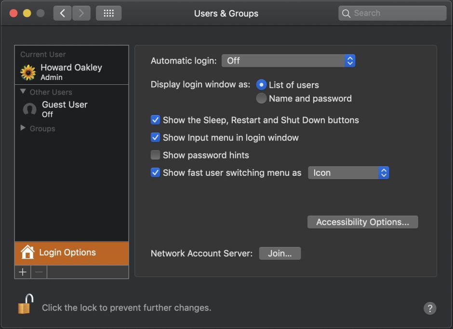The image size is (453, 329).
Task: Click Howard Oakley's sunflower avatar
Action: tap(28, 72)
